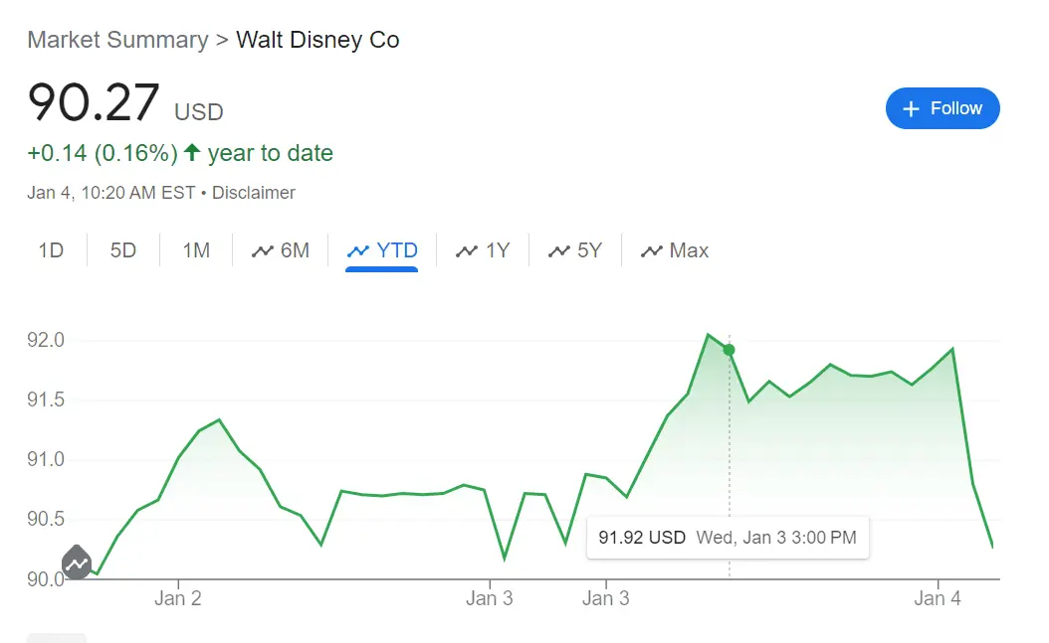Click the trend icon beside 6M

(x=263, y=251)
